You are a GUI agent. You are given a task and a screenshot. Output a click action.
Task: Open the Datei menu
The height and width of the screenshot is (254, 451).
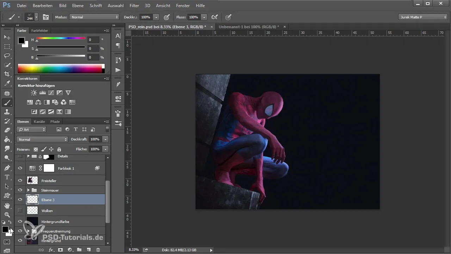click(x=21, y=6)
